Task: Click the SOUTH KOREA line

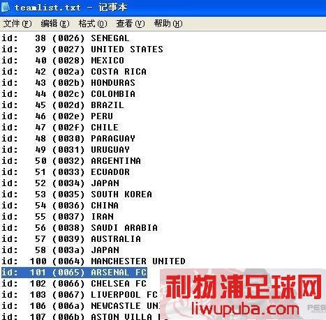Action: pyautogui.click(x=77, y=195)
